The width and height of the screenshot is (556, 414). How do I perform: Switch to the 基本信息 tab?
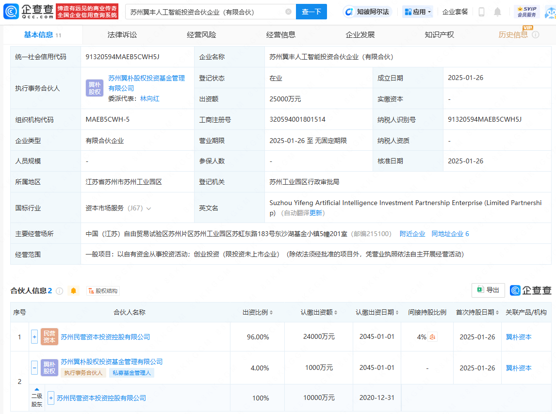click(43, 35)
